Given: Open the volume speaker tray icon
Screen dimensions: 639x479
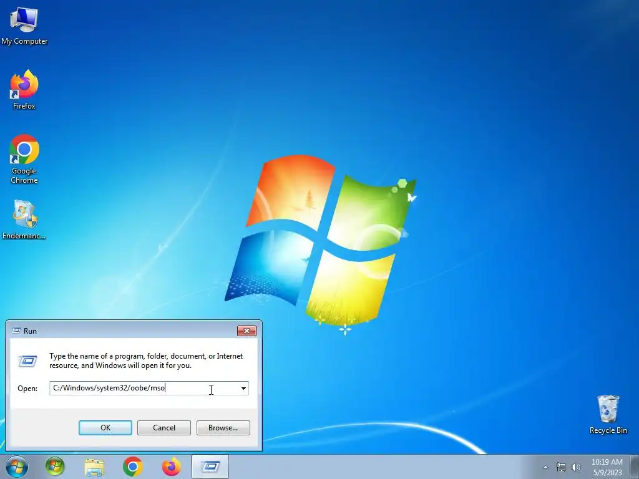Looking at the screenshot, I should (x=576, y=468).
